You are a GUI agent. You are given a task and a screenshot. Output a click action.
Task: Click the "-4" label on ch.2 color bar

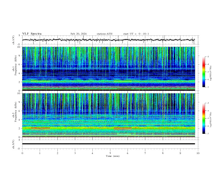tap(208, 111)
